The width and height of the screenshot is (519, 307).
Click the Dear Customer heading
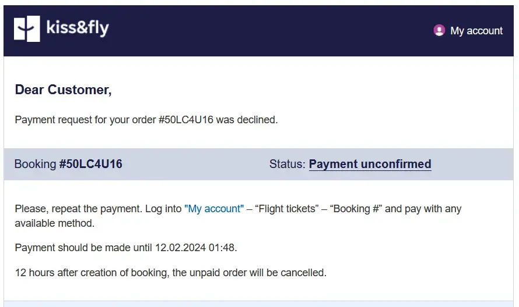[63, 90]
